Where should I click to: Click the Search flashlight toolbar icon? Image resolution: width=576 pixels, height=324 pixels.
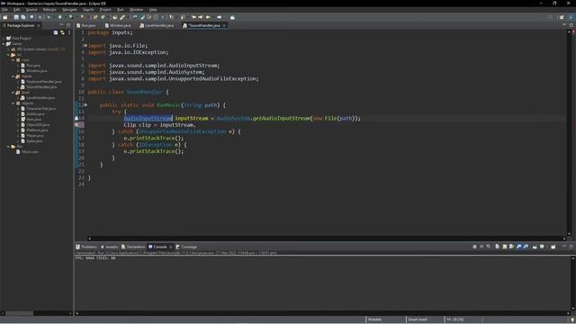(122, 17)
